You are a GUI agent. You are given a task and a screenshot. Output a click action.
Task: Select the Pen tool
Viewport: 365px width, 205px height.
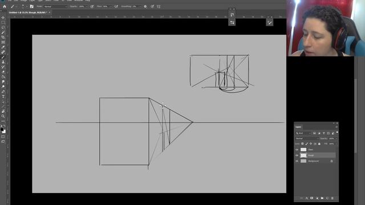(3, 92)
